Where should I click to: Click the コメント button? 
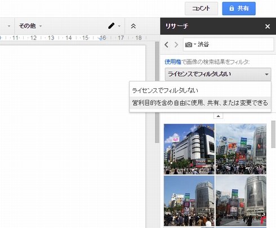201,8
